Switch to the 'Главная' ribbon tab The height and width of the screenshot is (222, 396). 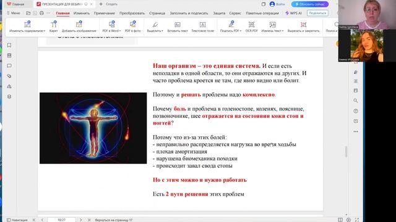tap(62, 13)
